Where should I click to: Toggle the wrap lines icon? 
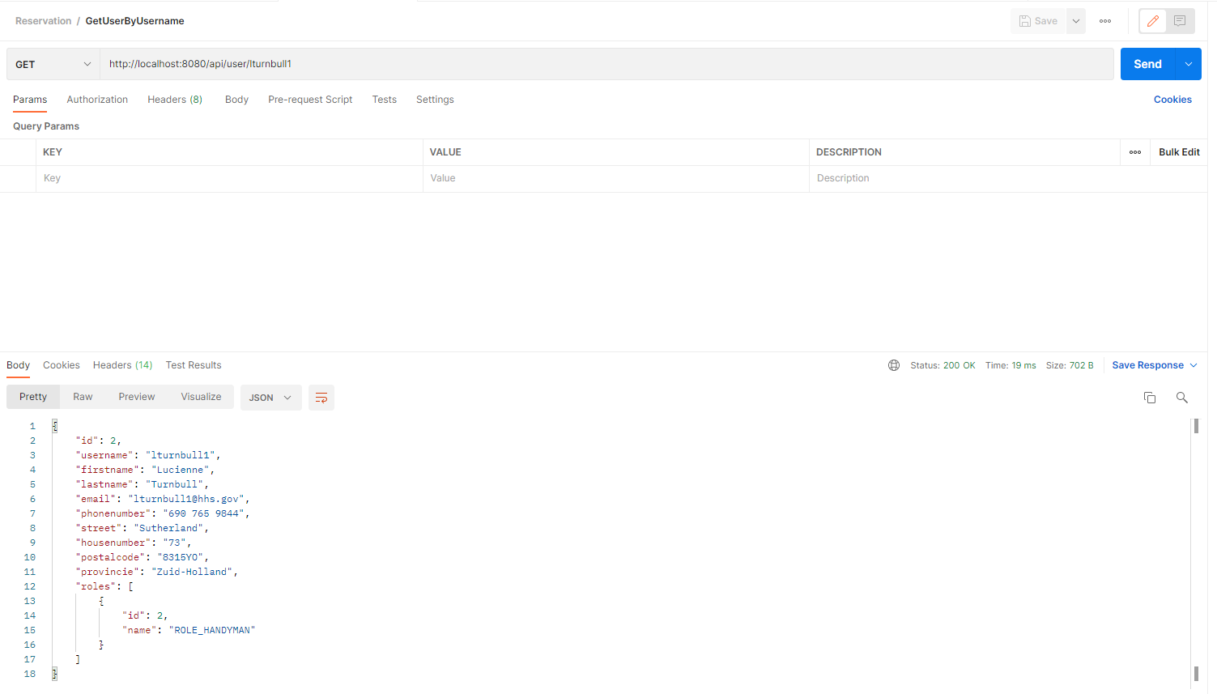click(321, 398)
